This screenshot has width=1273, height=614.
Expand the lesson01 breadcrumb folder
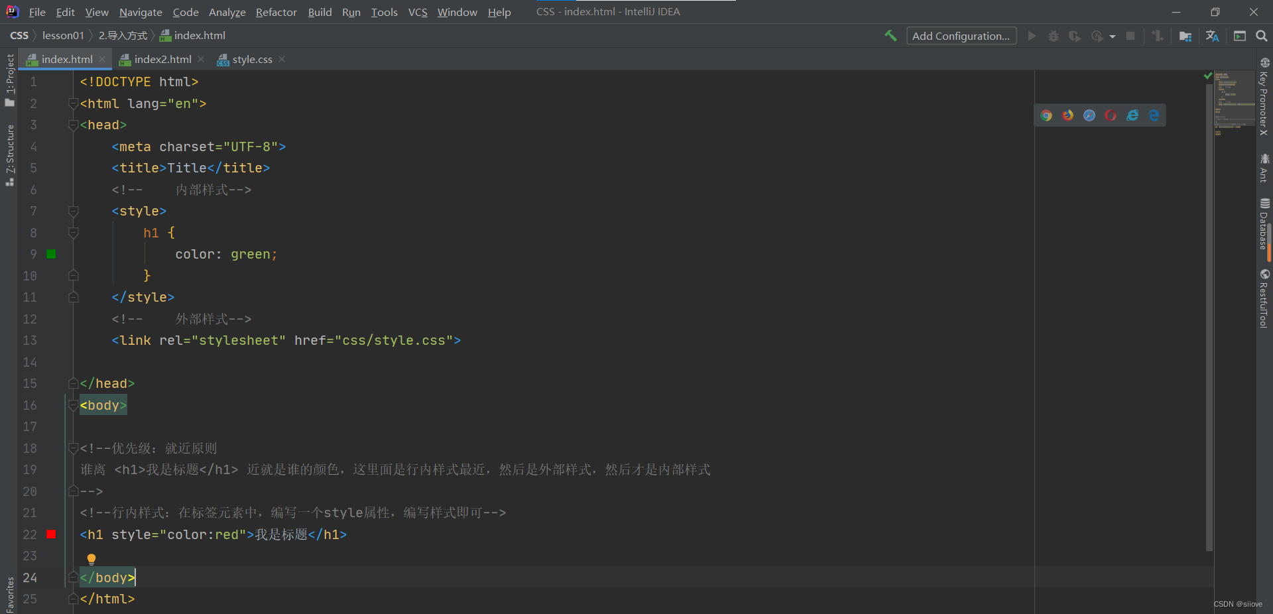point(63,35)
